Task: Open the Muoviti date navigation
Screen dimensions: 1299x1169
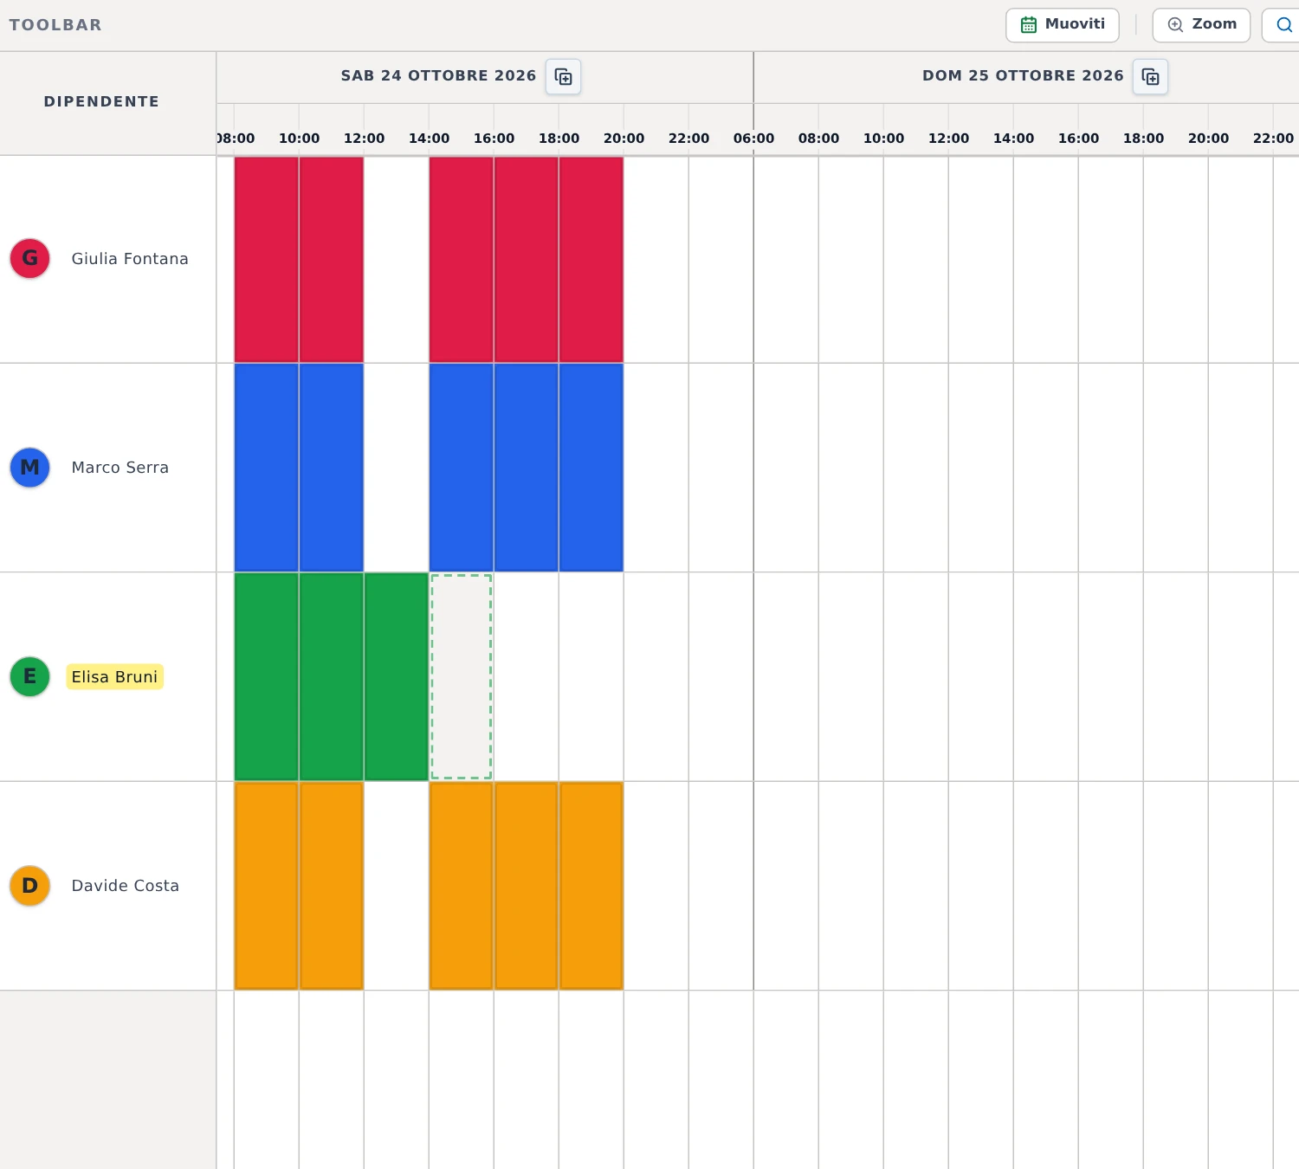Action: pyautogui.click(x=1063, y=25)
